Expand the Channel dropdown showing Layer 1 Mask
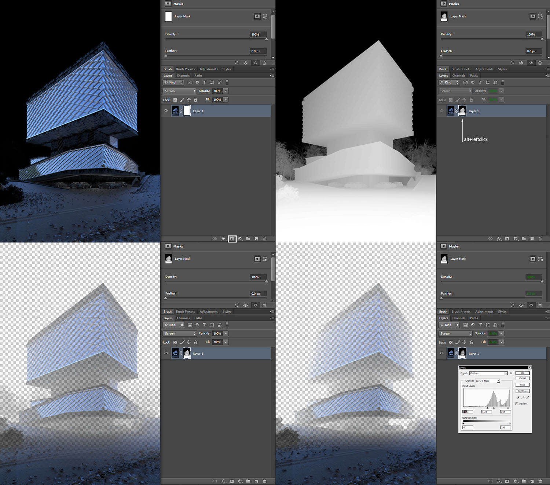 (x=498, y=381)
